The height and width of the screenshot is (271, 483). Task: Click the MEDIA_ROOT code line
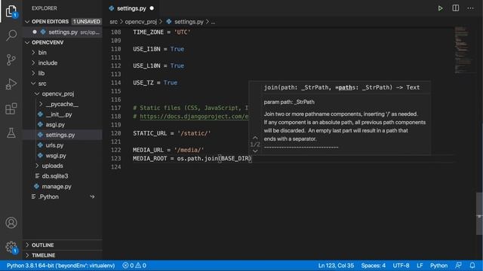click(x=192, y=158)
